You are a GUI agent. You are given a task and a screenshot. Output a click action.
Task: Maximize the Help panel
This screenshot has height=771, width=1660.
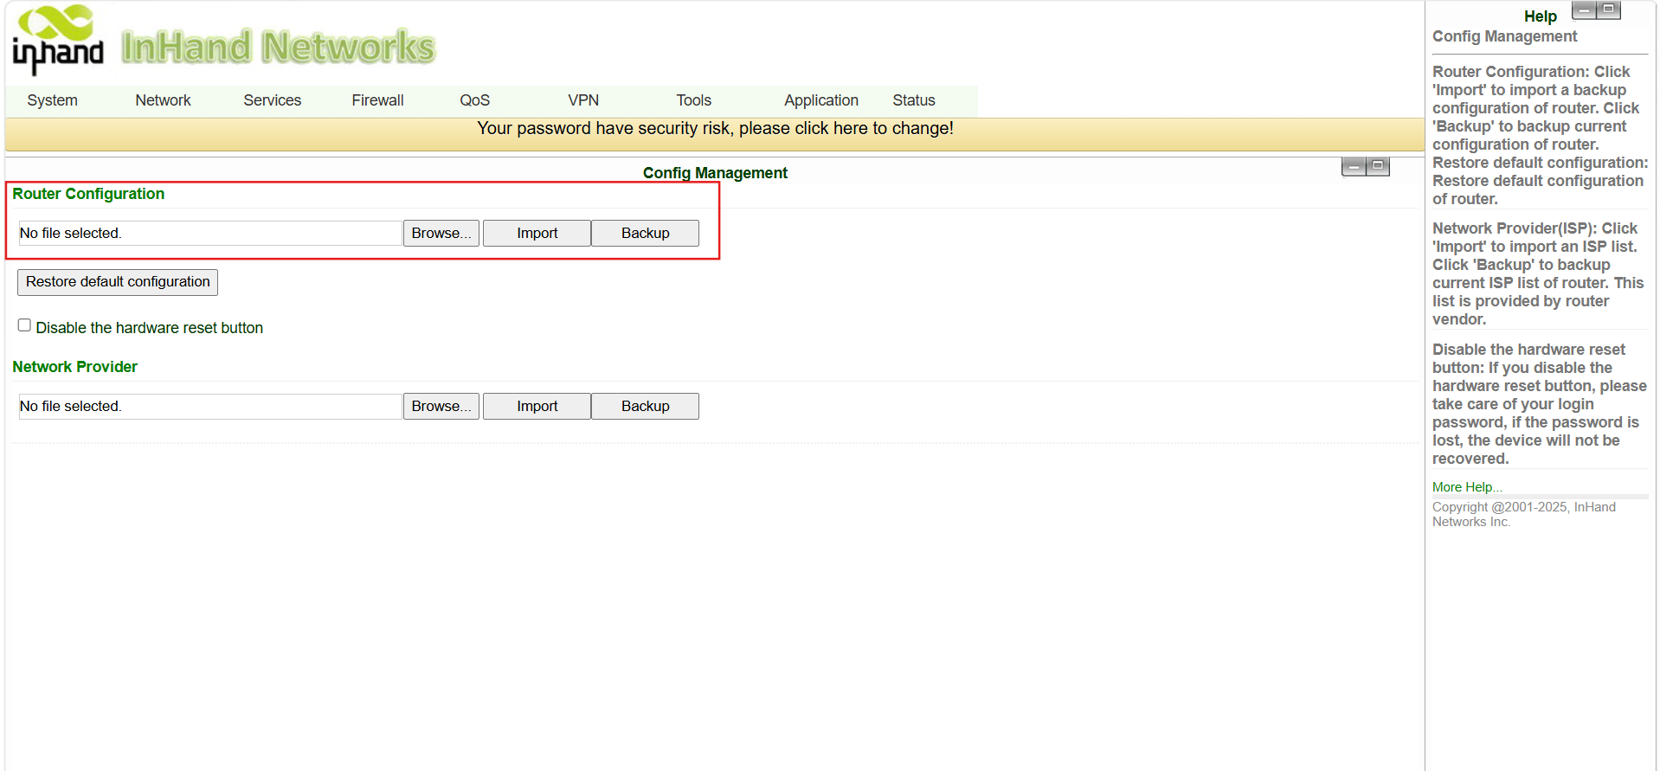coord(1608,10)
